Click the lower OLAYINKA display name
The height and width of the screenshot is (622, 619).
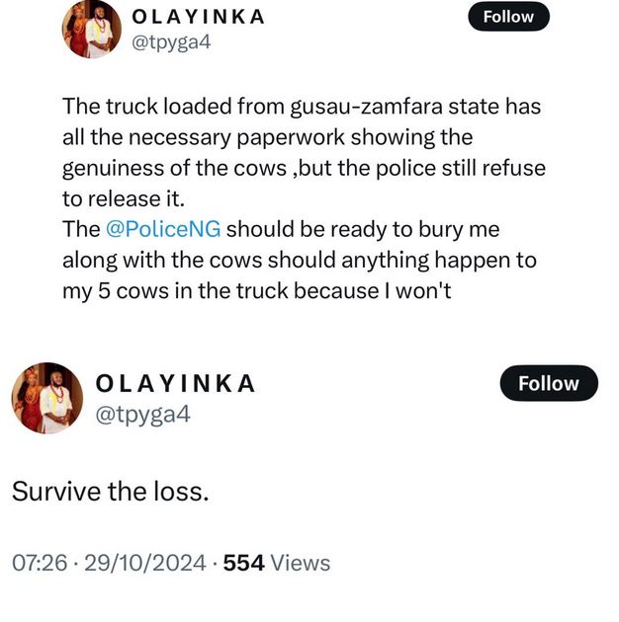(175, 383)
